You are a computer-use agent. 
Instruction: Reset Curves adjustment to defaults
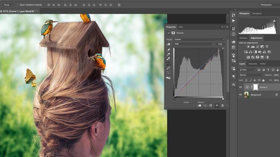(x=211, y=105)
